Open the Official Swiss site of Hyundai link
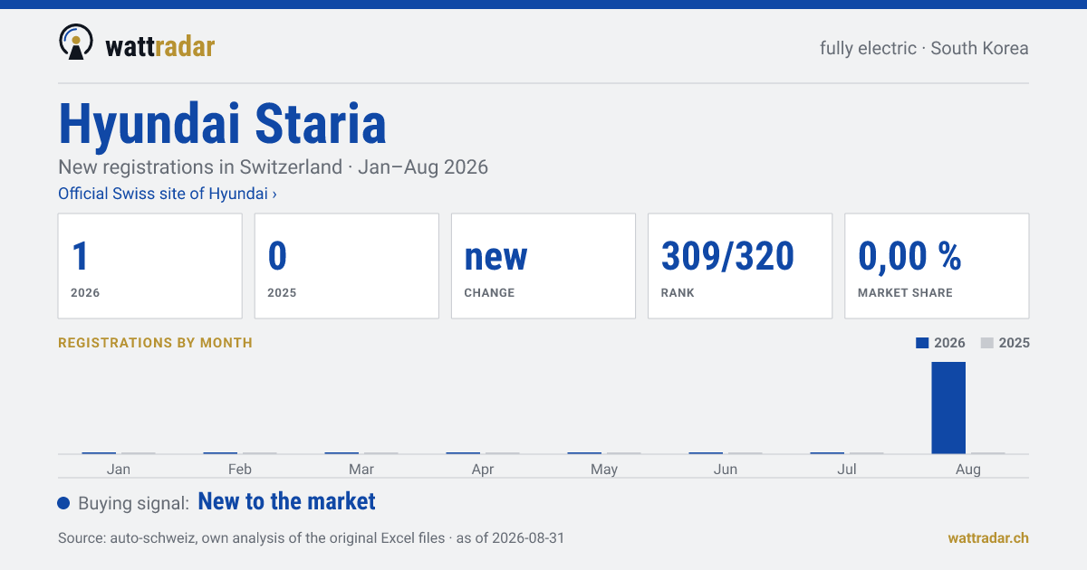 pos(168,194)
